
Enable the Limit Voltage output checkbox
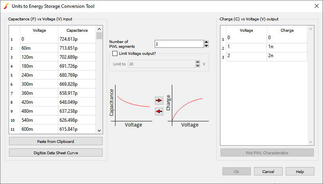coord(115,53)
